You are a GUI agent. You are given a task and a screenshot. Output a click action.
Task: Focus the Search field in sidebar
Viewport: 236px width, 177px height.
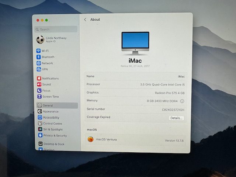56,29
